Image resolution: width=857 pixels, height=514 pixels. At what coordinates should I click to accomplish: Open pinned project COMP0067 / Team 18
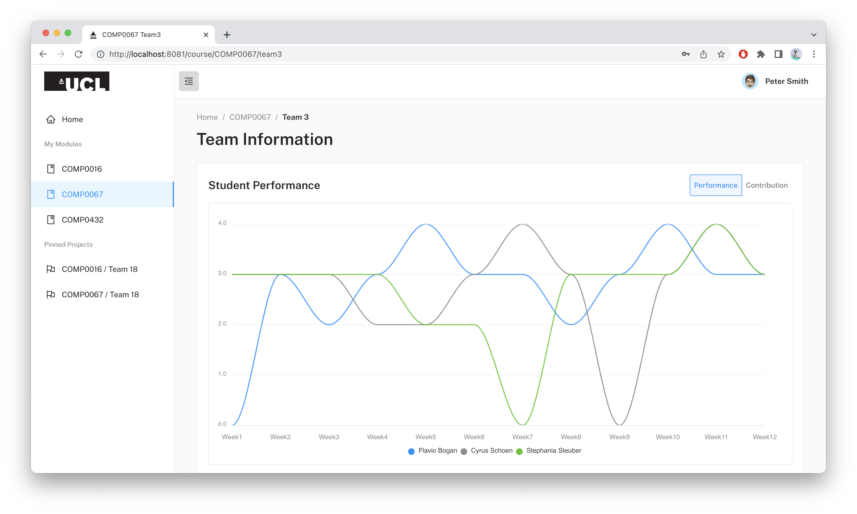pyautogui.click(x=102, y=295)
